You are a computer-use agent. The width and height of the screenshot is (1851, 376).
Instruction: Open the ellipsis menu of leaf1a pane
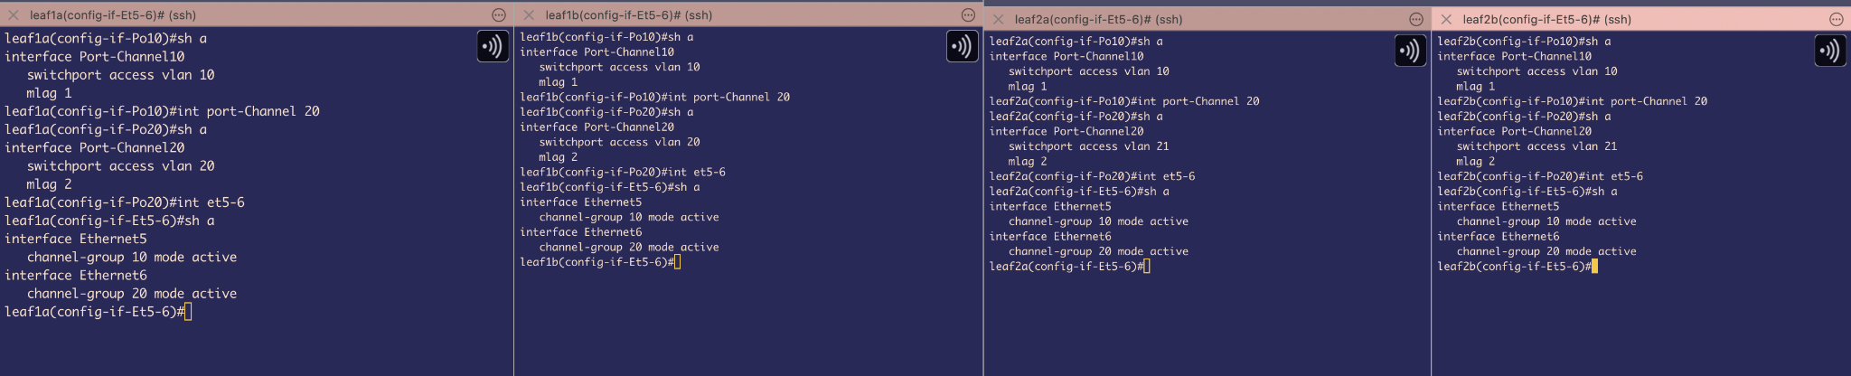[499, 15]
